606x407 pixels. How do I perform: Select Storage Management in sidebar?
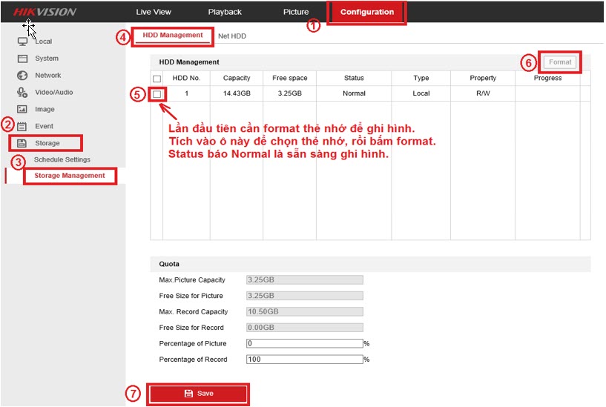70,176
